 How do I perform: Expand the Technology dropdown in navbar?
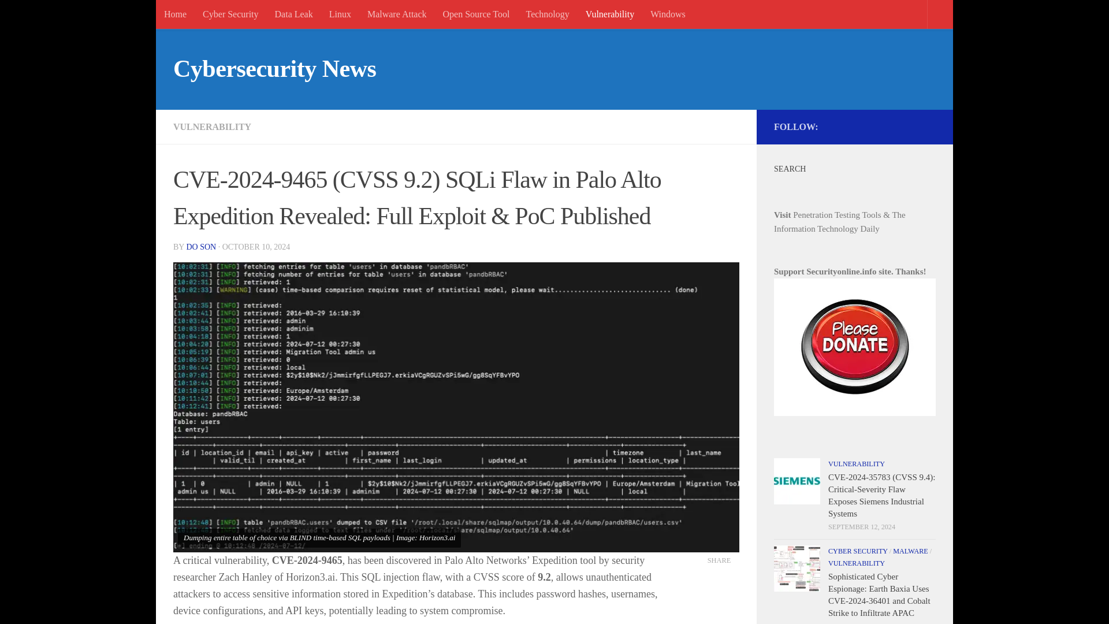point(547,14)
